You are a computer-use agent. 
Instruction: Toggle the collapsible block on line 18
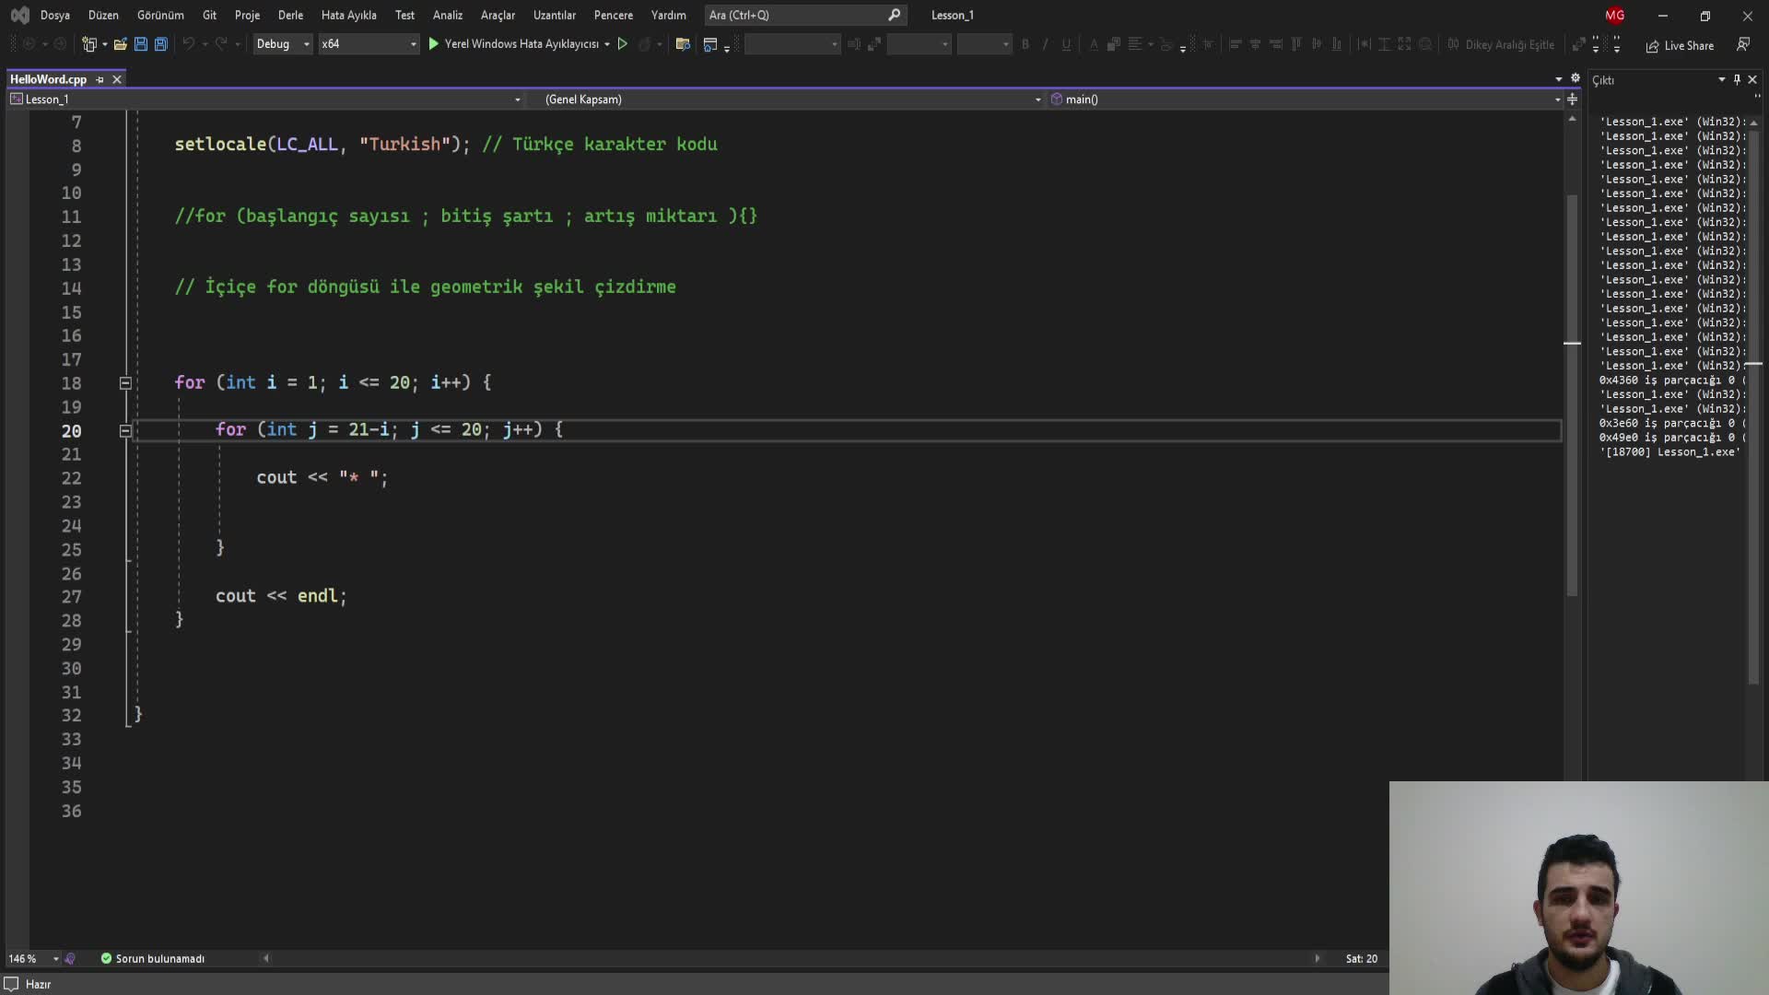(125, 382)
